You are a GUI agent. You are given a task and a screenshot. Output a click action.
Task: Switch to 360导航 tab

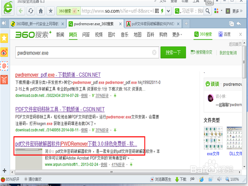point(37,24)
